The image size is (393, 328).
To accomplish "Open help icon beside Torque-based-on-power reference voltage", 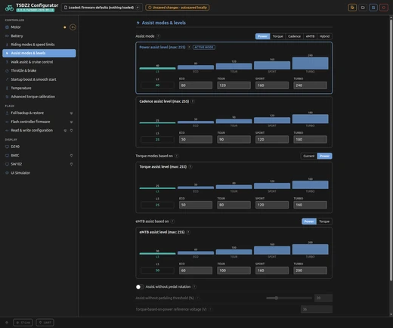I will coord(210,309).
